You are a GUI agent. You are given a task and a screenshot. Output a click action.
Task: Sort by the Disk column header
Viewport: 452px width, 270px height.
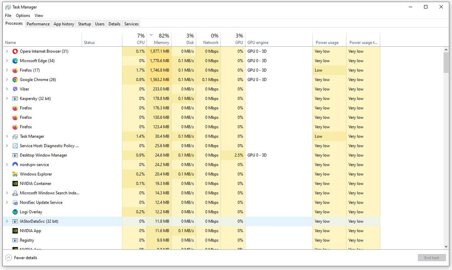[x=184, y=39]
